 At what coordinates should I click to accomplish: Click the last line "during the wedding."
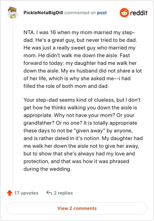[47, 169]
